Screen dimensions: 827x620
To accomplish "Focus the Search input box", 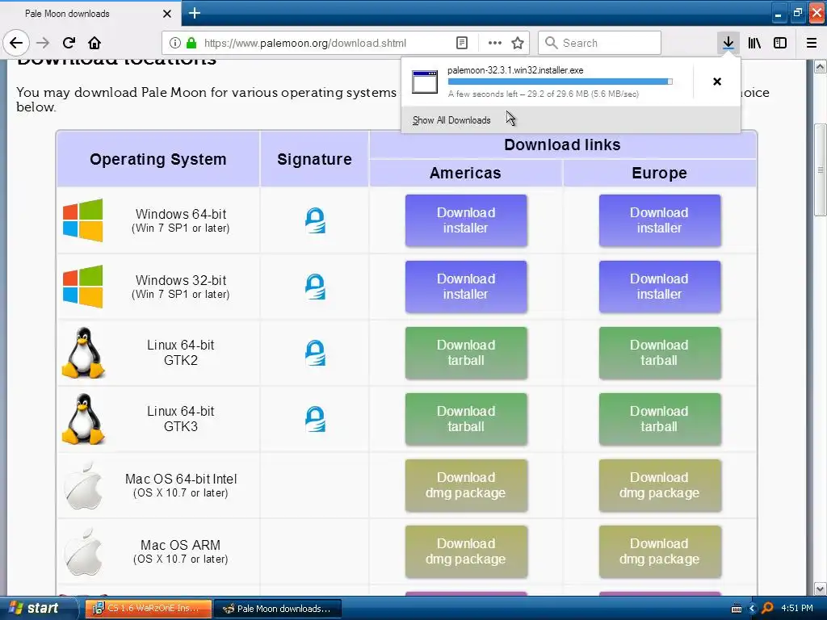I will pos(599,43).
